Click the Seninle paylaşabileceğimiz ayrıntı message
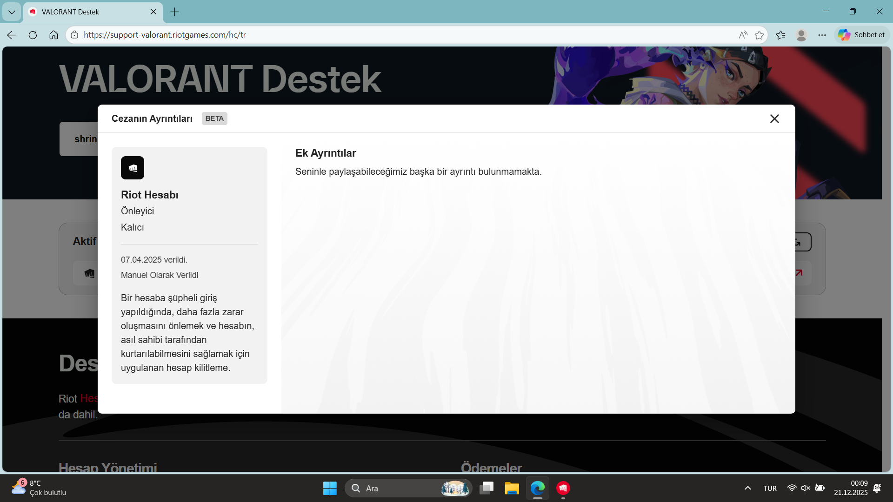 (419, 172)
